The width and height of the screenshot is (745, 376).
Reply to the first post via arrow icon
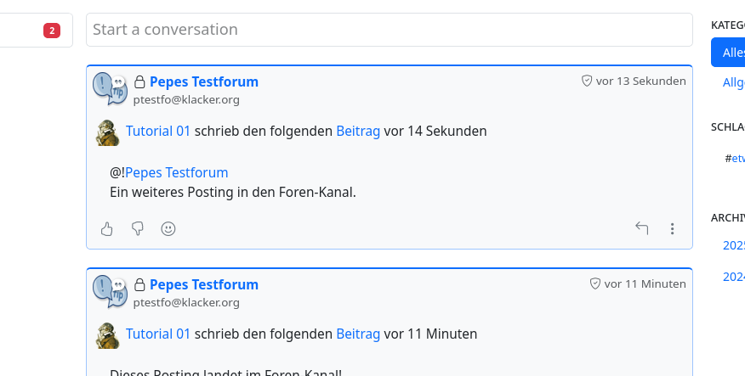pyautogui.click(x=642, y=228)
